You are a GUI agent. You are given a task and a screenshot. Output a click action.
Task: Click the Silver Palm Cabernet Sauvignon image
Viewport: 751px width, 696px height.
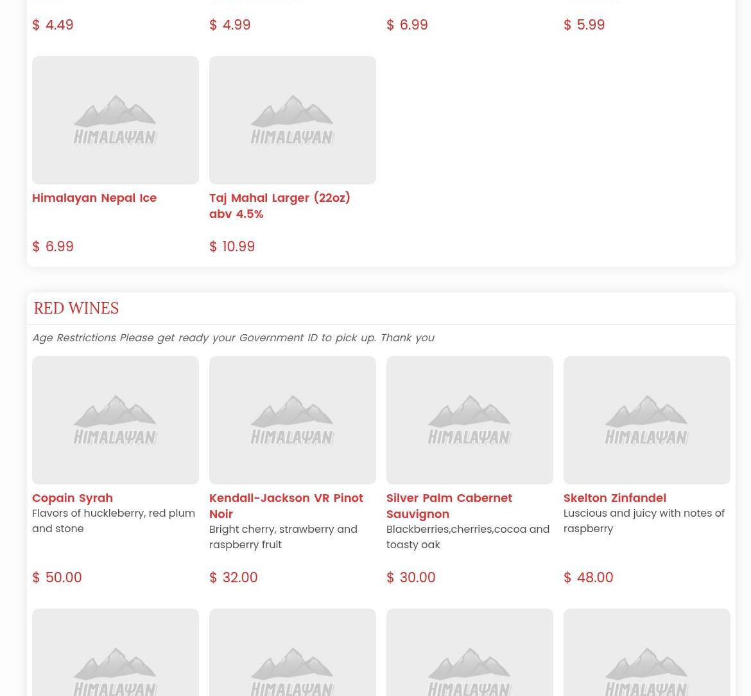point(469,420)
